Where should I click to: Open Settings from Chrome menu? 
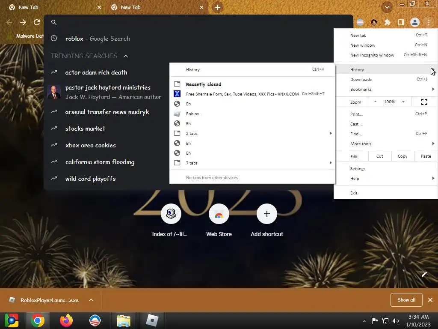(386, 169)
